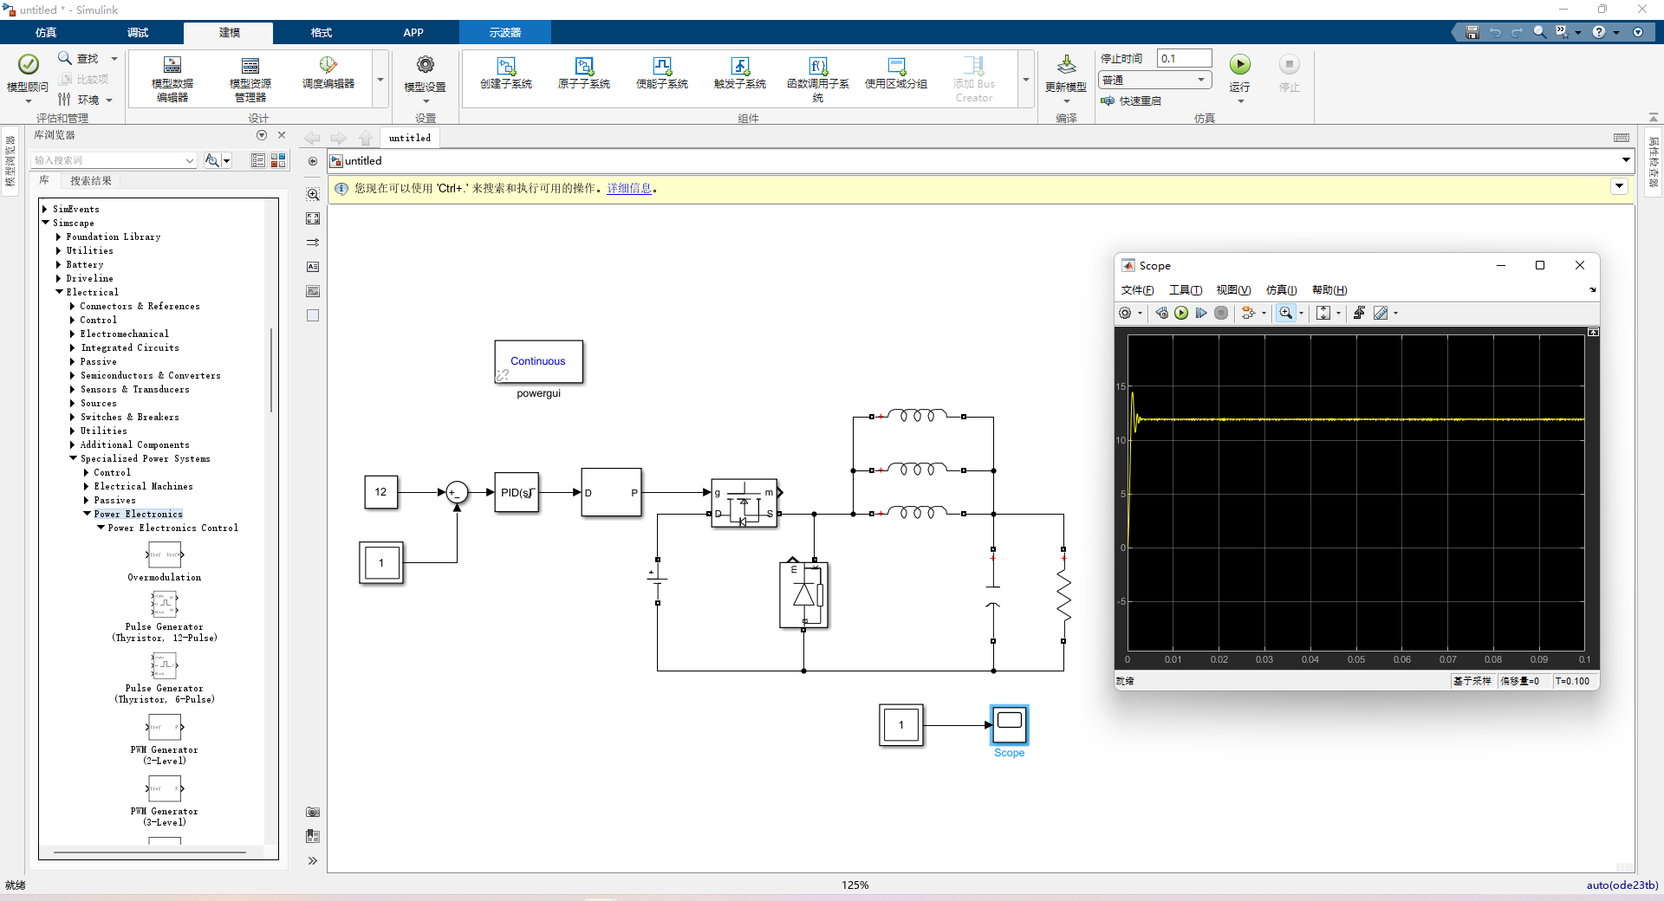Toggle library browser grid view icon
Image resolution: width=1664 pixels, height=901 pixels.
(278, 160)
